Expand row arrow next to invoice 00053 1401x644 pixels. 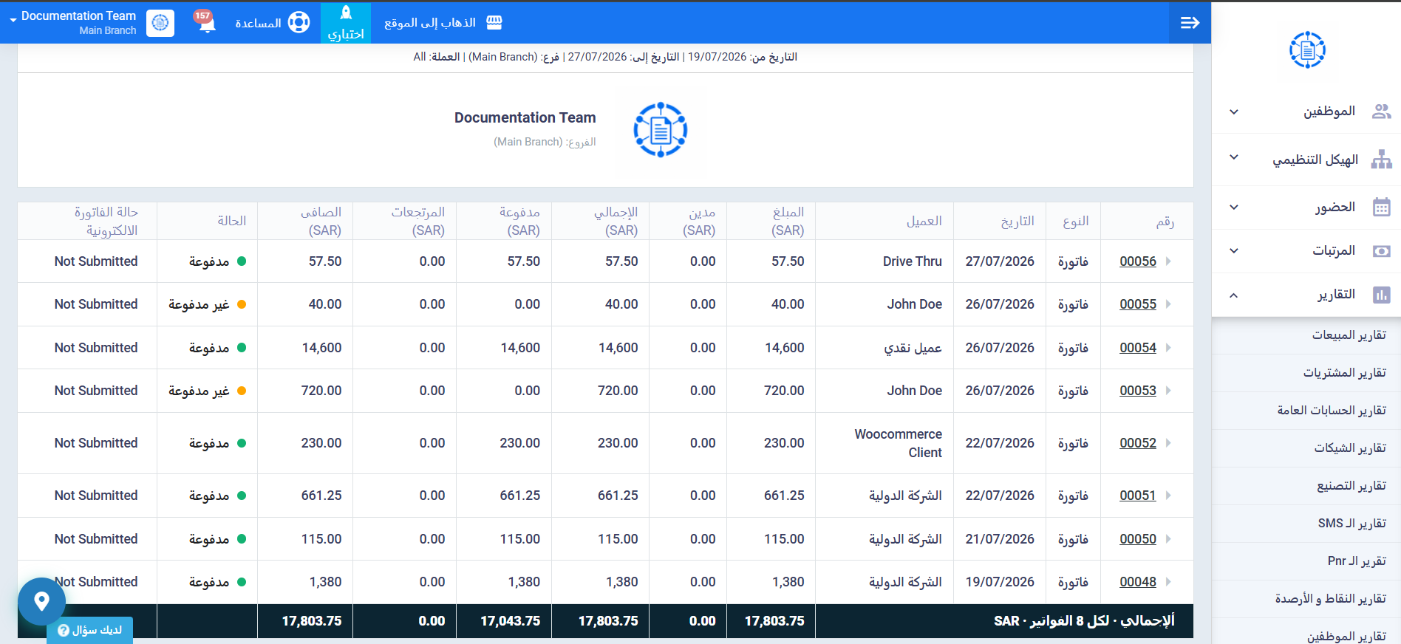pos(1168,391)
